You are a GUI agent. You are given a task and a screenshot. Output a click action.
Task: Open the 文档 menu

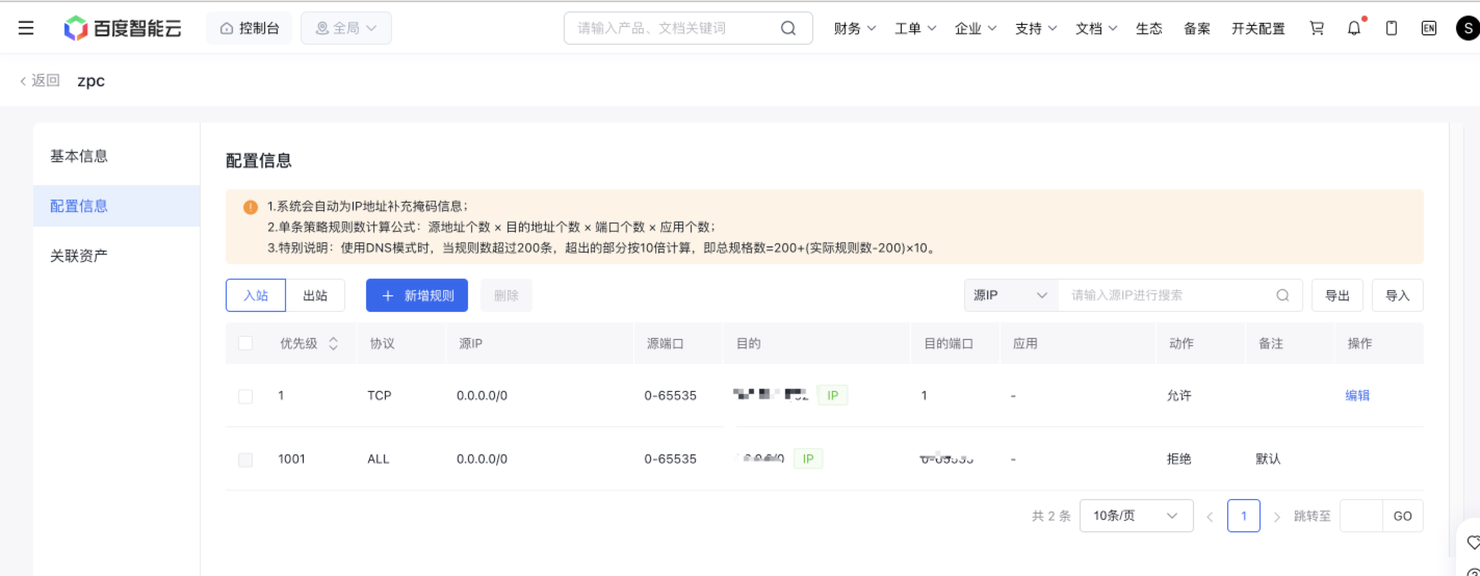click(1096, 28)
